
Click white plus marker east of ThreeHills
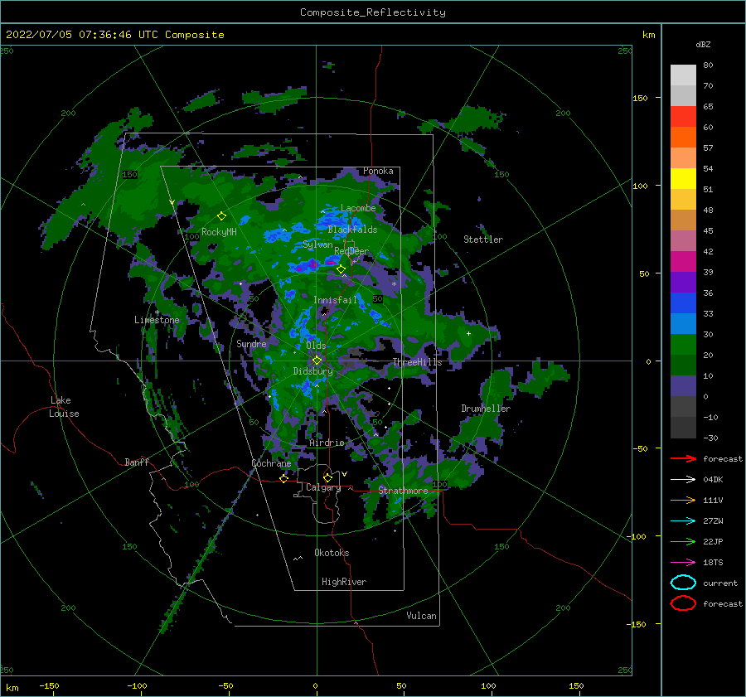(x=468, y=333)
